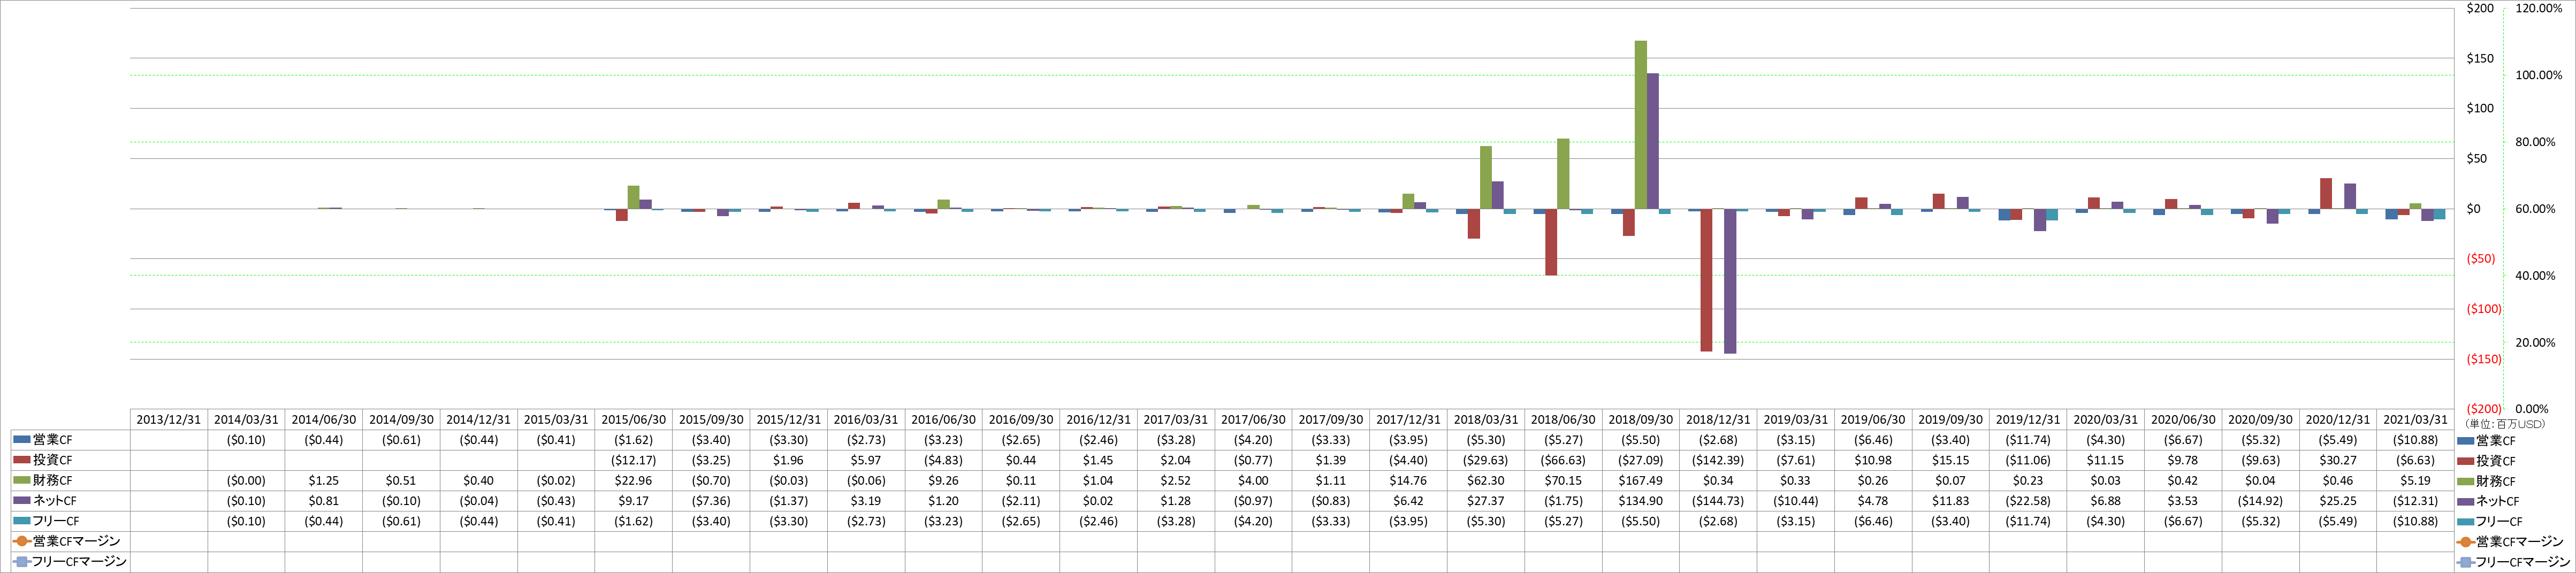Click the $150 axis label
Screen dimensions: 2576x573
(2481, 59)
